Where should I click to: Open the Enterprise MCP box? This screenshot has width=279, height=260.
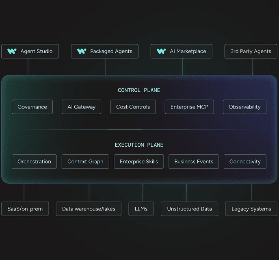click(x=189, y=107)
